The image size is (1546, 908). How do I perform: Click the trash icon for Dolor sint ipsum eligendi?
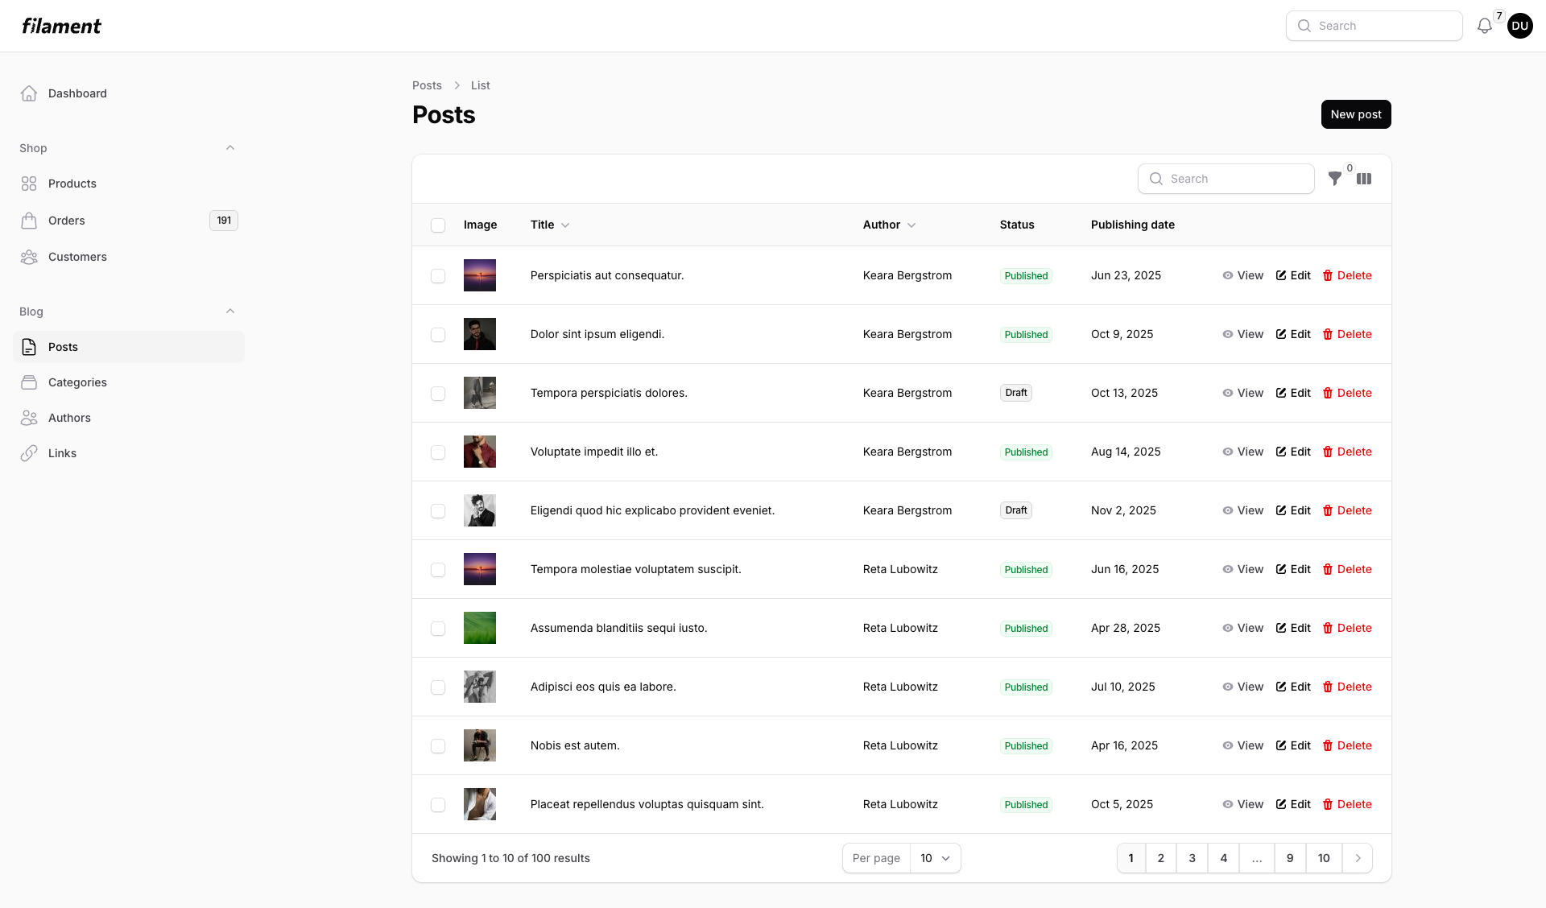pos(1329,334)
